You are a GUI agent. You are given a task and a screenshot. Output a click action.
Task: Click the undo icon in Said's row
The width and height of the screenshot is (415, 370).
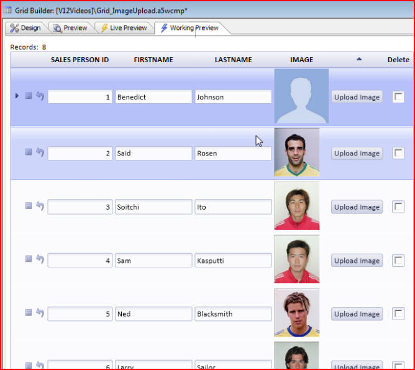coord(40,152)
